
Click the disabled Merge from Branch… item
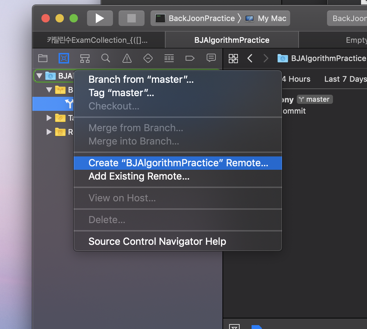click(178, 128)
